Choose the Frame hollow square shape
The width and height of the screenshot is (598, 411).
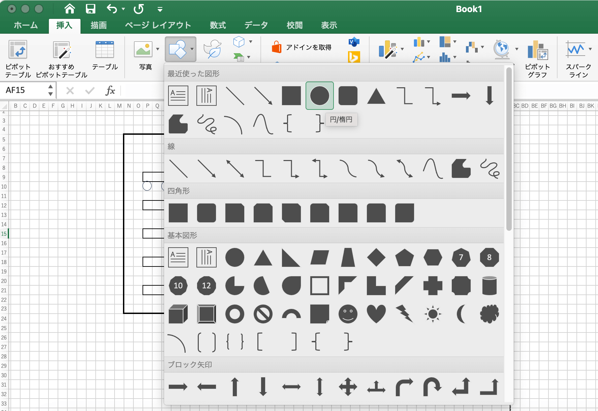(319, 286)
